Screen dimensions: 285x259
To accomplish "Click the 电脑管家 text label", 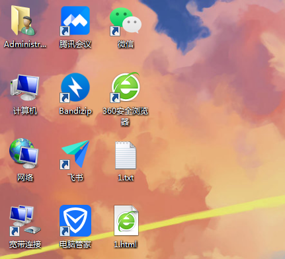I will pos(75,244).
